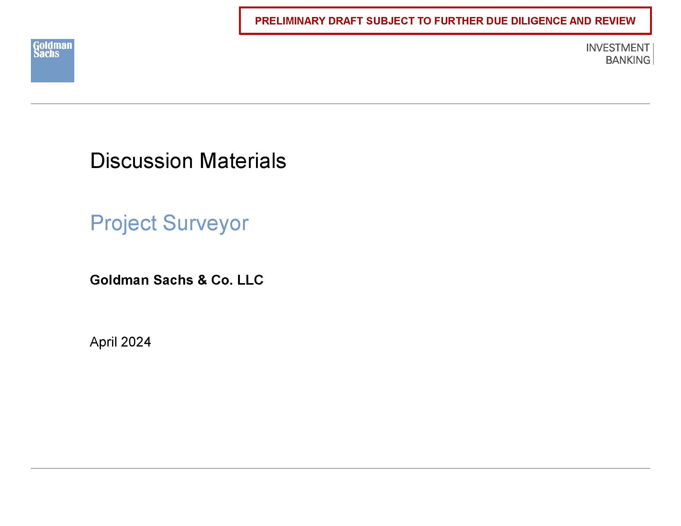Click the year 2024 in the date

136,342
